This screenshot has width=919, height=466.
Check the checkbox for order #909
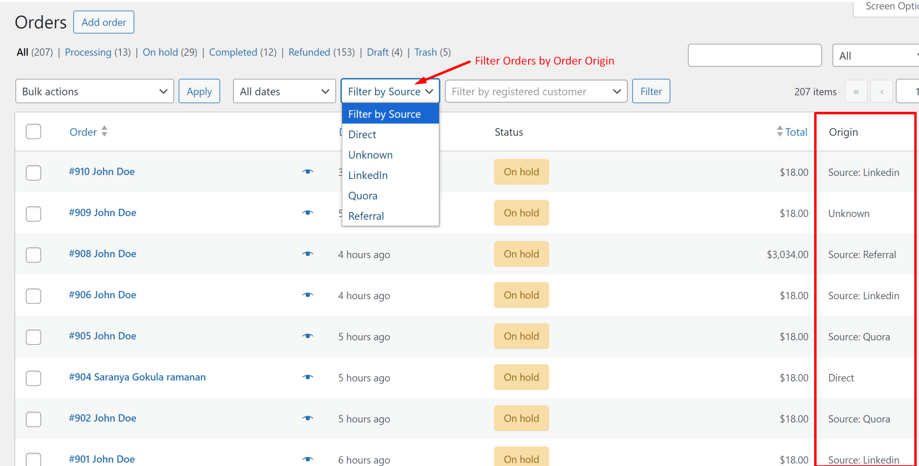(33, 214)
